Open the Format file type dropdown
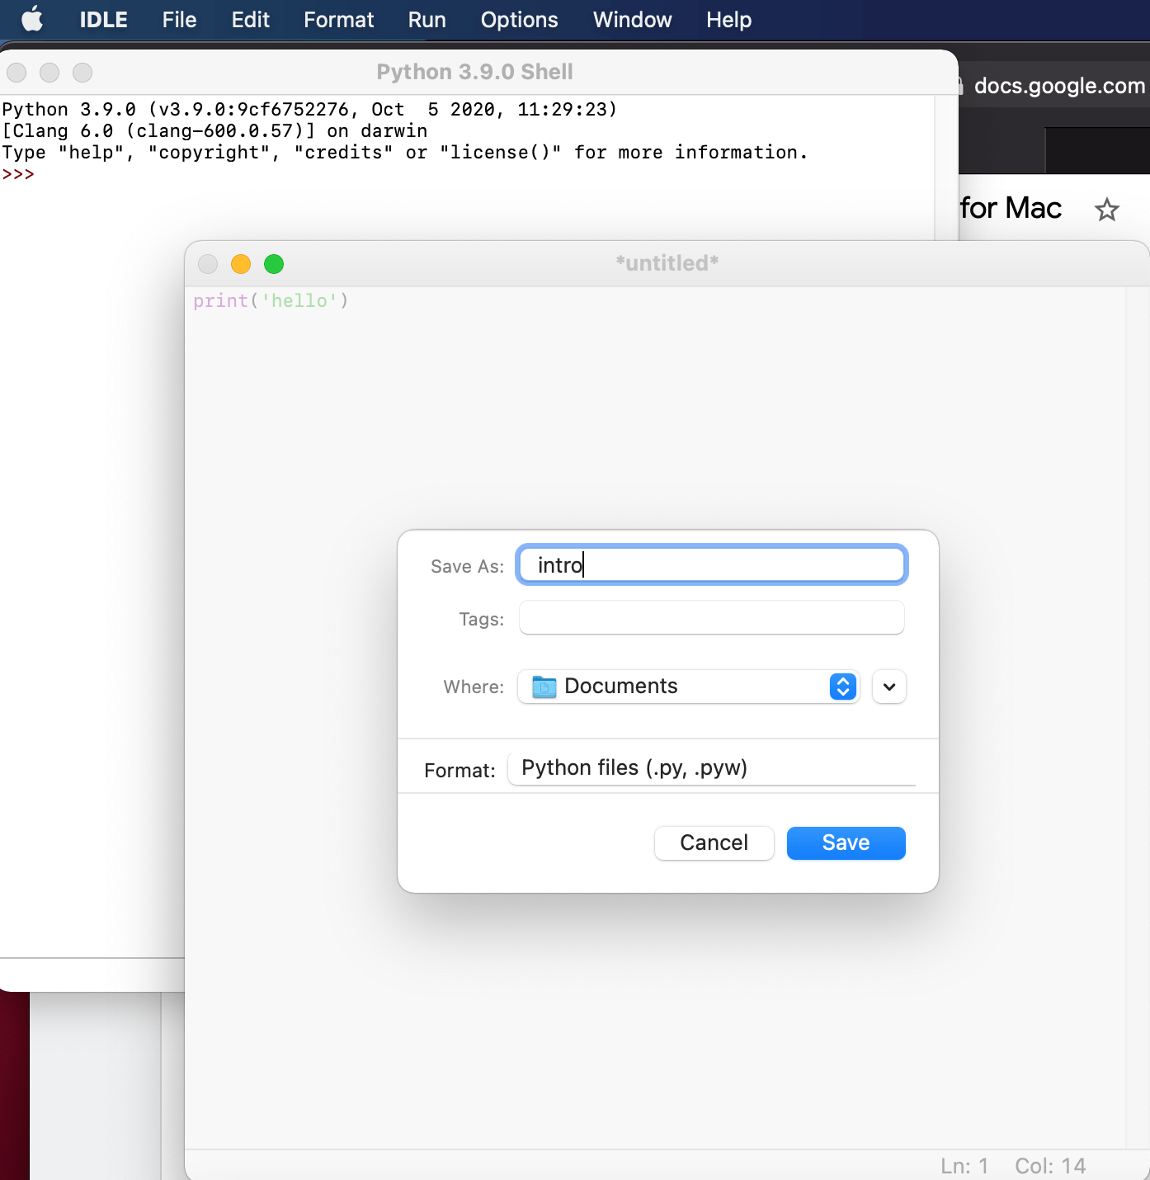 [712, 768]
